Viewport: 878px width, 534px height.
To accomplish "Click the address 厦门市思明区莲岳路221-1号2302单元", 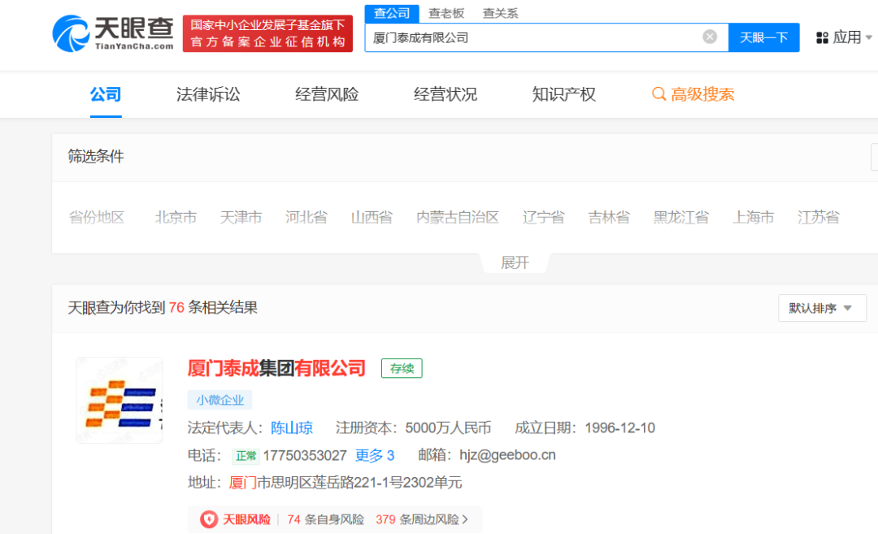I will coord(346,483).
